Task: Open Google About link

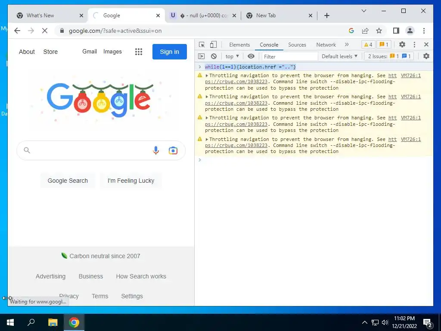Action: (x=27, y=52)
